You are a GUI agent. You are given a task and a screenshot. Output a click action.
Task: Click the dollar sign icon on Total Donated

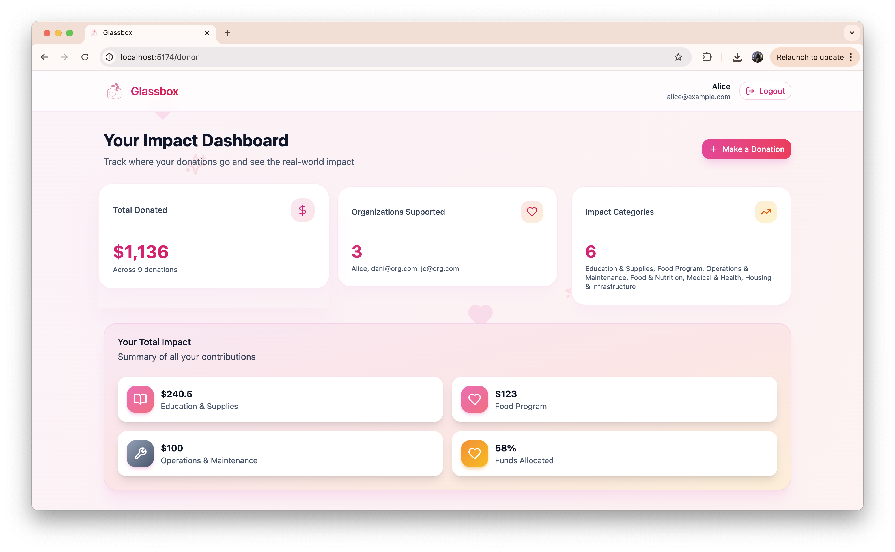[302, 210]
